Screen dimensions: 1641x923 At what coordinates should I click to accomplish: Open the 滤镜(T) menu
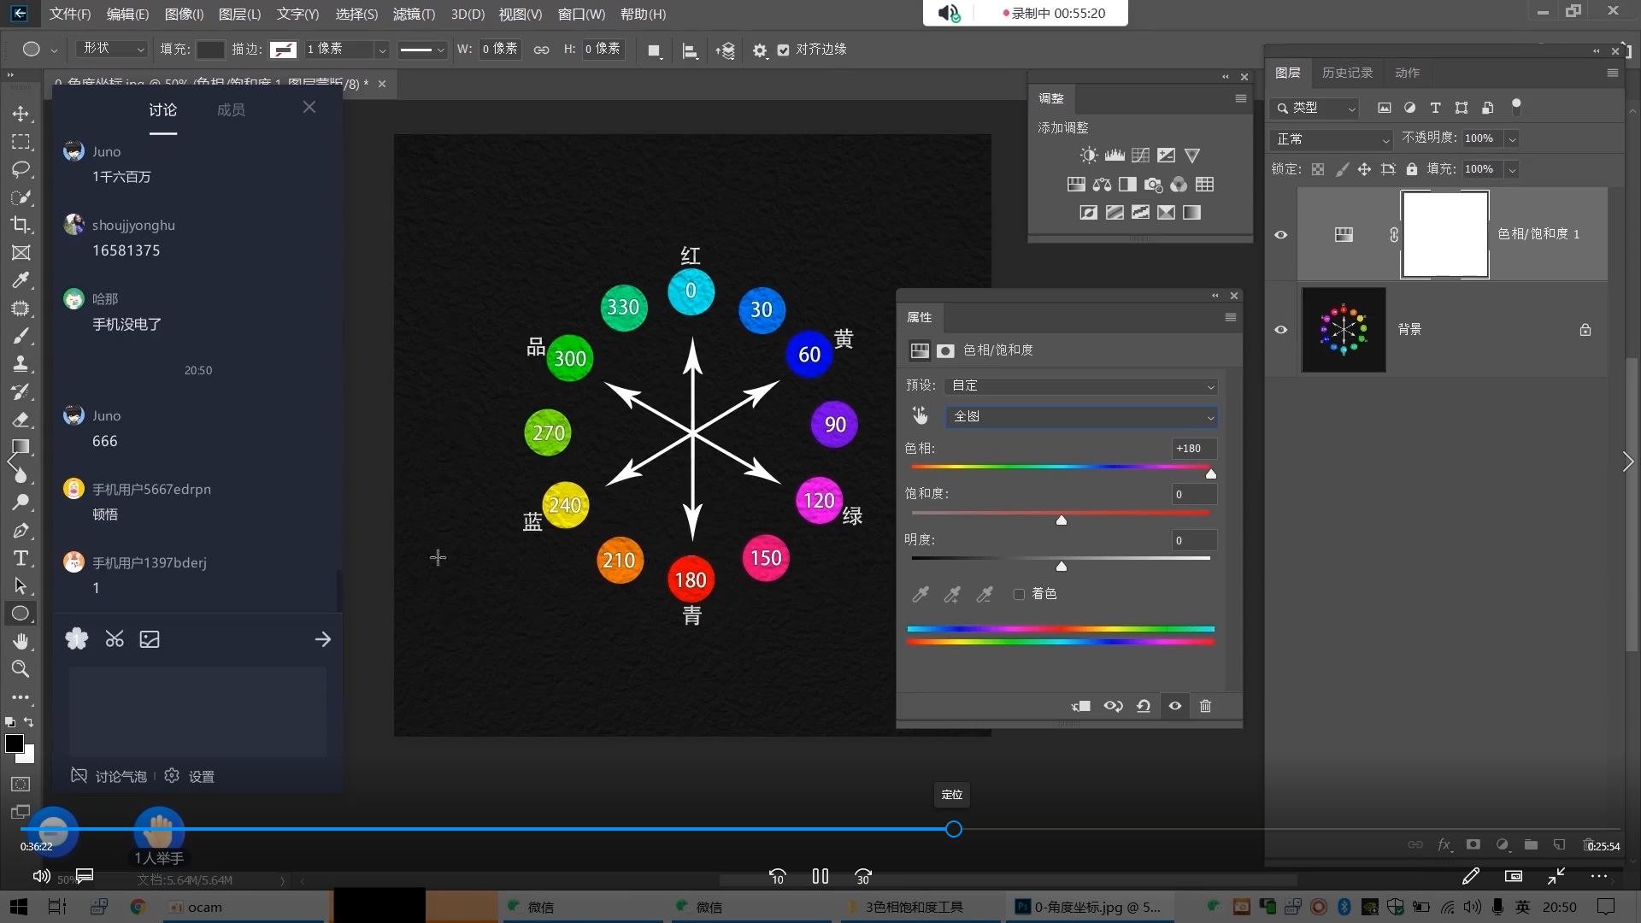(414, 15)
